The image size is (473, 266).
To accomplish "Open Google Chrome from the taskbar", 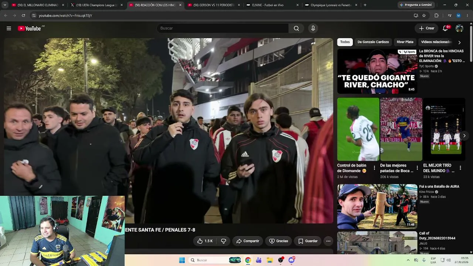I will point(248,260).
